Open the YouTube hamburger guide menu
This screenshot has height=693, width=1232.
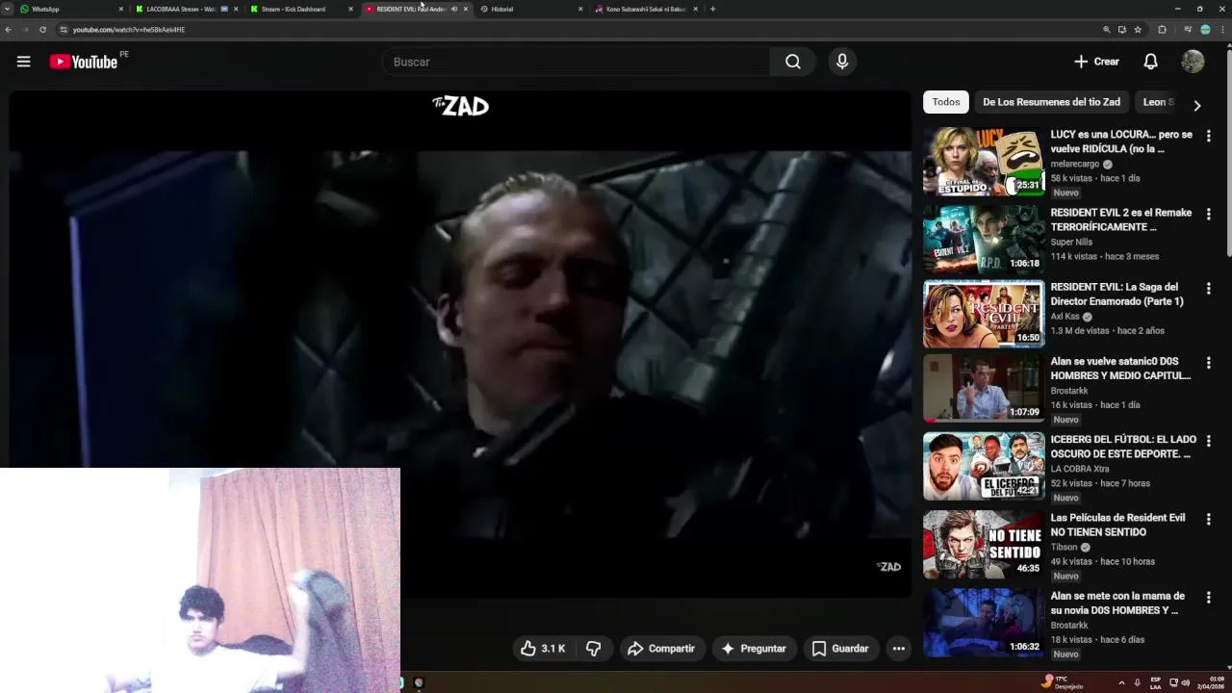pos(23,62)
